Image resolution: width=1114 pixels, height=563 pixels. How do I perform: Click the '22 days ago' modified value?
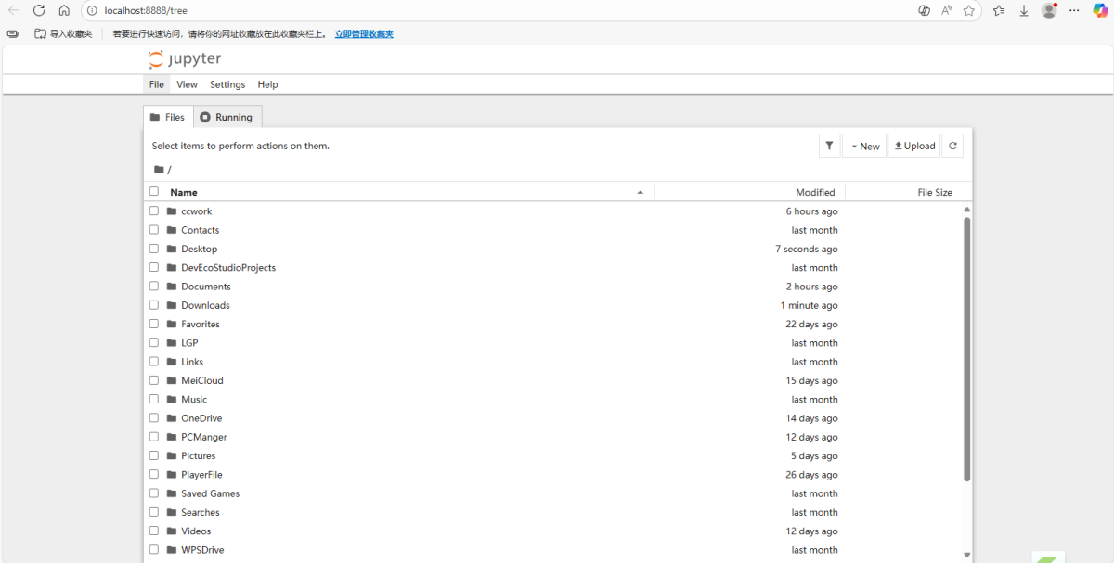pos(811,324)
